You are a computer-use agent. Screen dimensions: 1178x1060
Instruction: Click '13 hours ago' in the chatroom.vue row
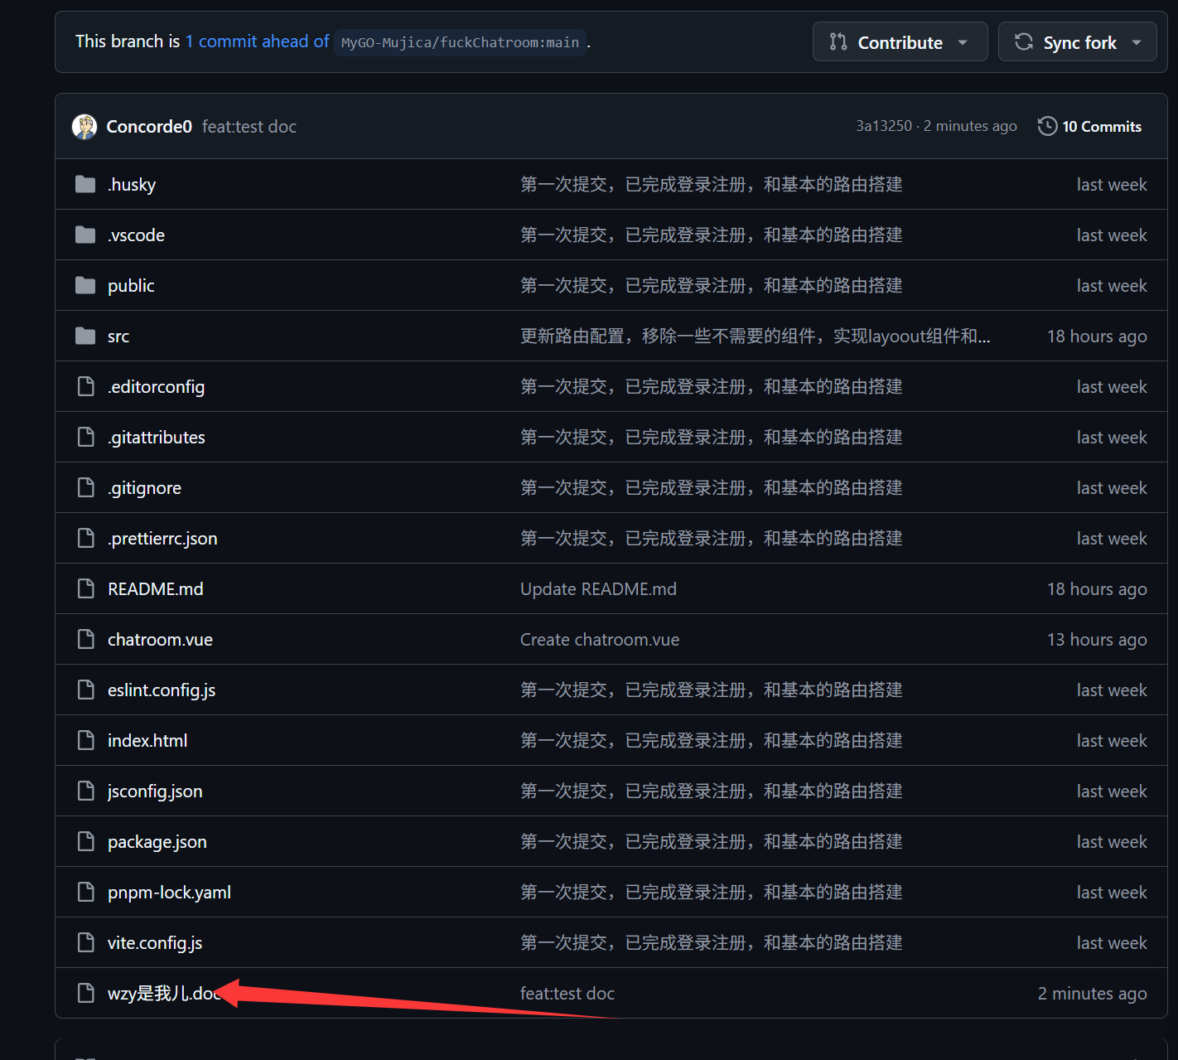coord(1097,640)
